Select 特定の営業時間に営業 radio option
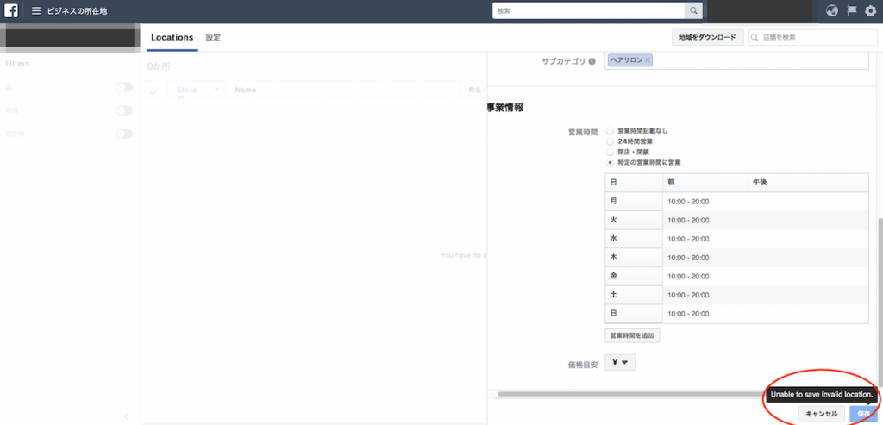883x425 pixels. pyautogui.click(x=610, y=163)
